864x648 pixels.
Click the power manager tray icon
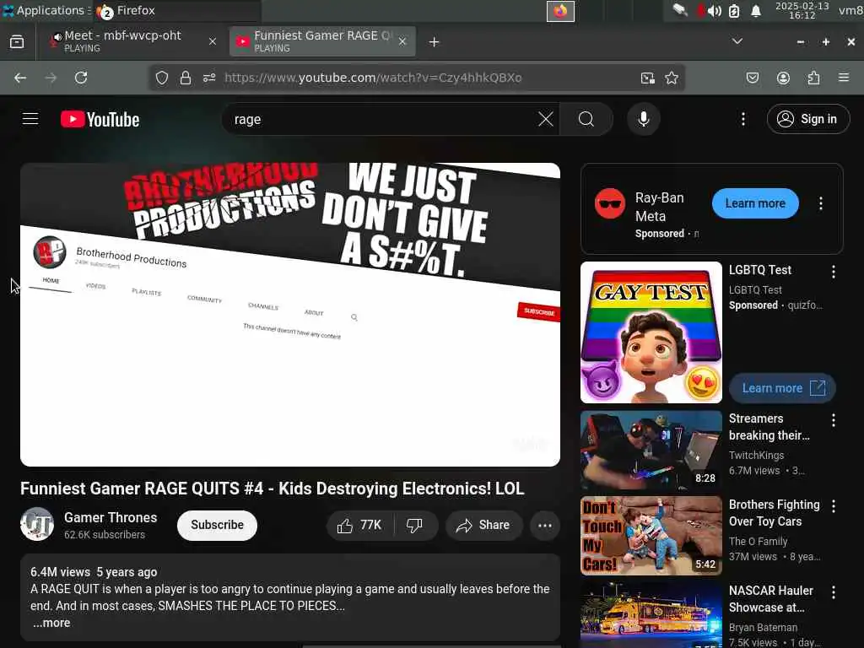pyautogui.click(x=734, y=11)
